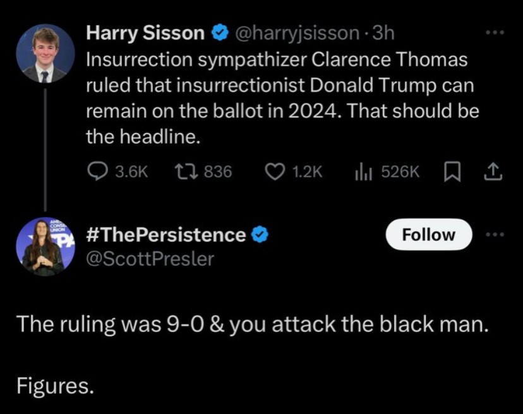The height and width of the screenshot is (414, 523).
Task: Open Harry Sisson's profile name link
Action: pyautogui.click(x=146, y=33)
